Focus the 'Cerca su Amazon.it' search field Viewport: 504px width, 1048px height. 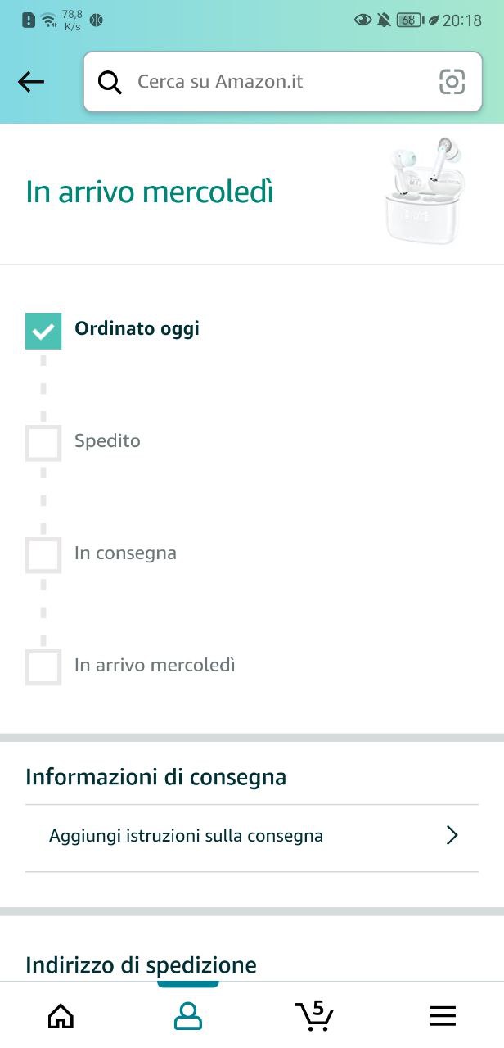pyautogui.click(x=278, y=82)
